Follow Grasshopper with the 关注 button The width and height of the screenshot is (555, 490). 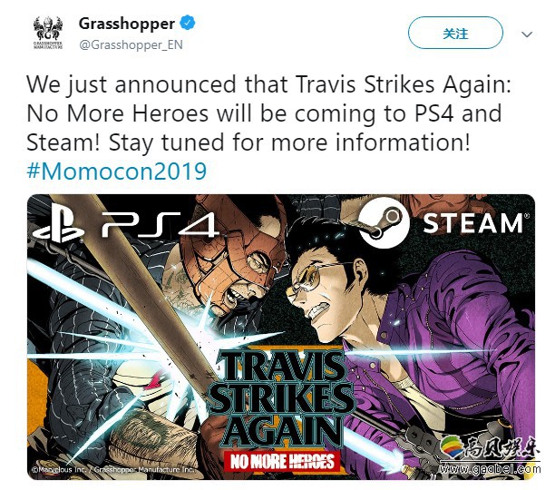tap(455, 34)
